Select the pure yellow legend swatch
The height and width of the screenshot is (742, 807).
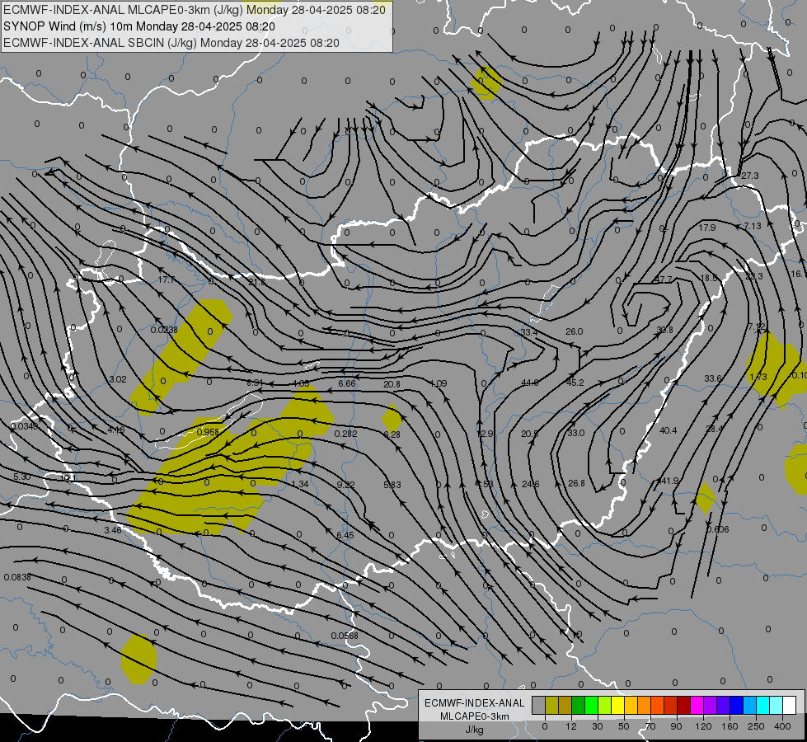pyautogui.click(x=617, y=706)
